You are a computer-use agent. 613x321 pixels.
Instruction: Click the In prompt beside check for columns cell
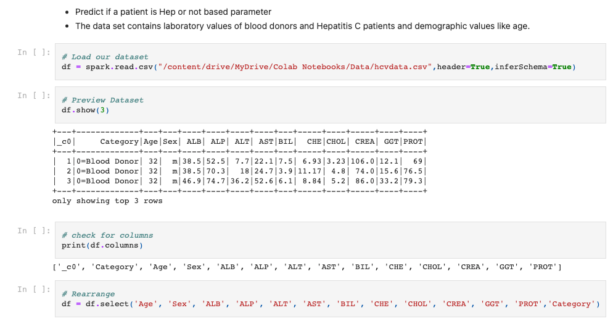33,230
